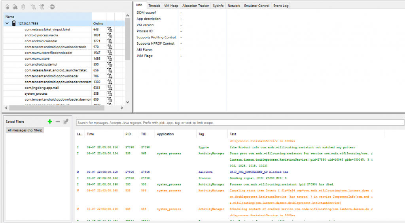Click the logcat message search field
Viewport: 405px width, 223px height.
click(240, 123)
